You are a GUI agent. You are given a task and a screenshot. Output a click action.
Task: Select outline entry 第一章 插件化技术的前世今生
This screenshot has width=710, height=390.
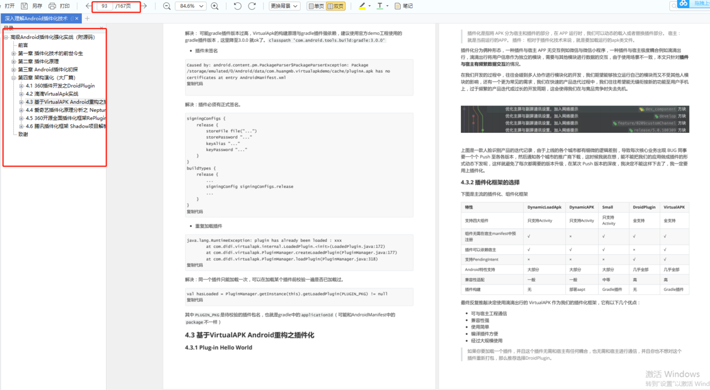pyautogui.click(x=50, y=53)
